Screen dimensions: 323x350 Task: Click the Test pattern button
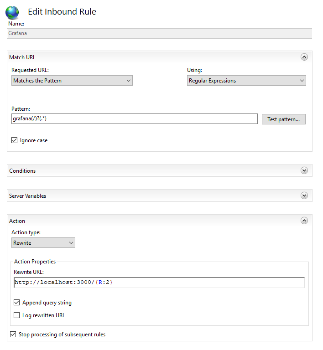click(x=283, y=119)
